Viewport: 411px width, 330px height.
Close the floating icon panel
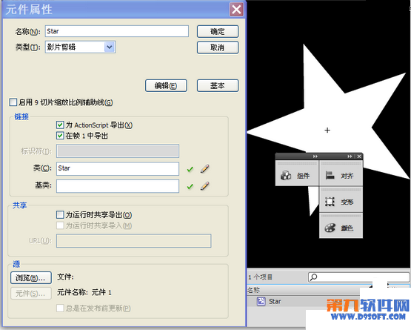coord(359,156)
